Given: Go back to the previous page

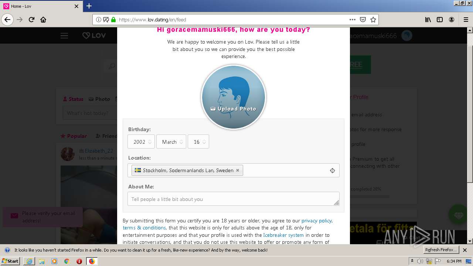Looking at the screenshot, I should click(7, 20).
